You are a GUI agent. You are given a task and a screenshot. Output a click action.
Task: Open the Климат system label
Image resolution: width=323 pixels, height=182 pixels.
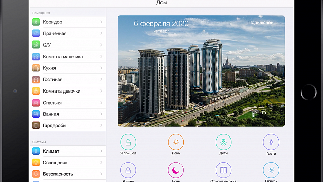(x=51, y=151)
